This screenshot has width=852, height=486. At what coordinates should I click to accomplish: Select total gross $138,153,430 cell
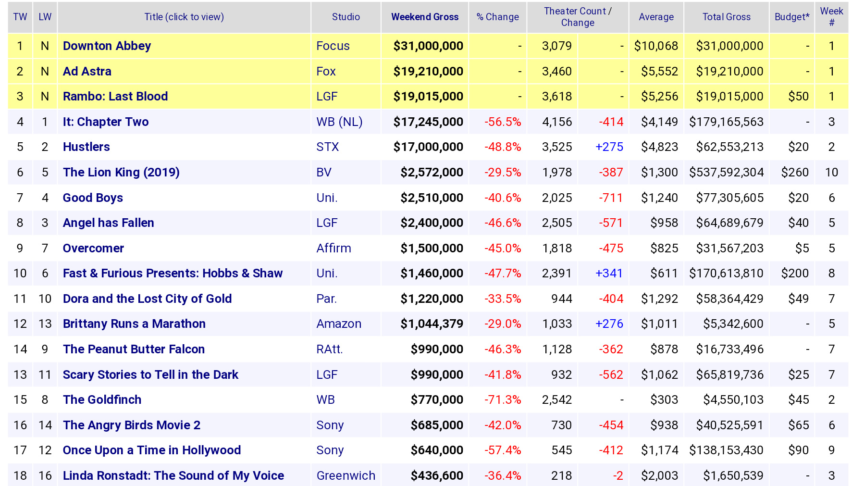pos(726,450)
